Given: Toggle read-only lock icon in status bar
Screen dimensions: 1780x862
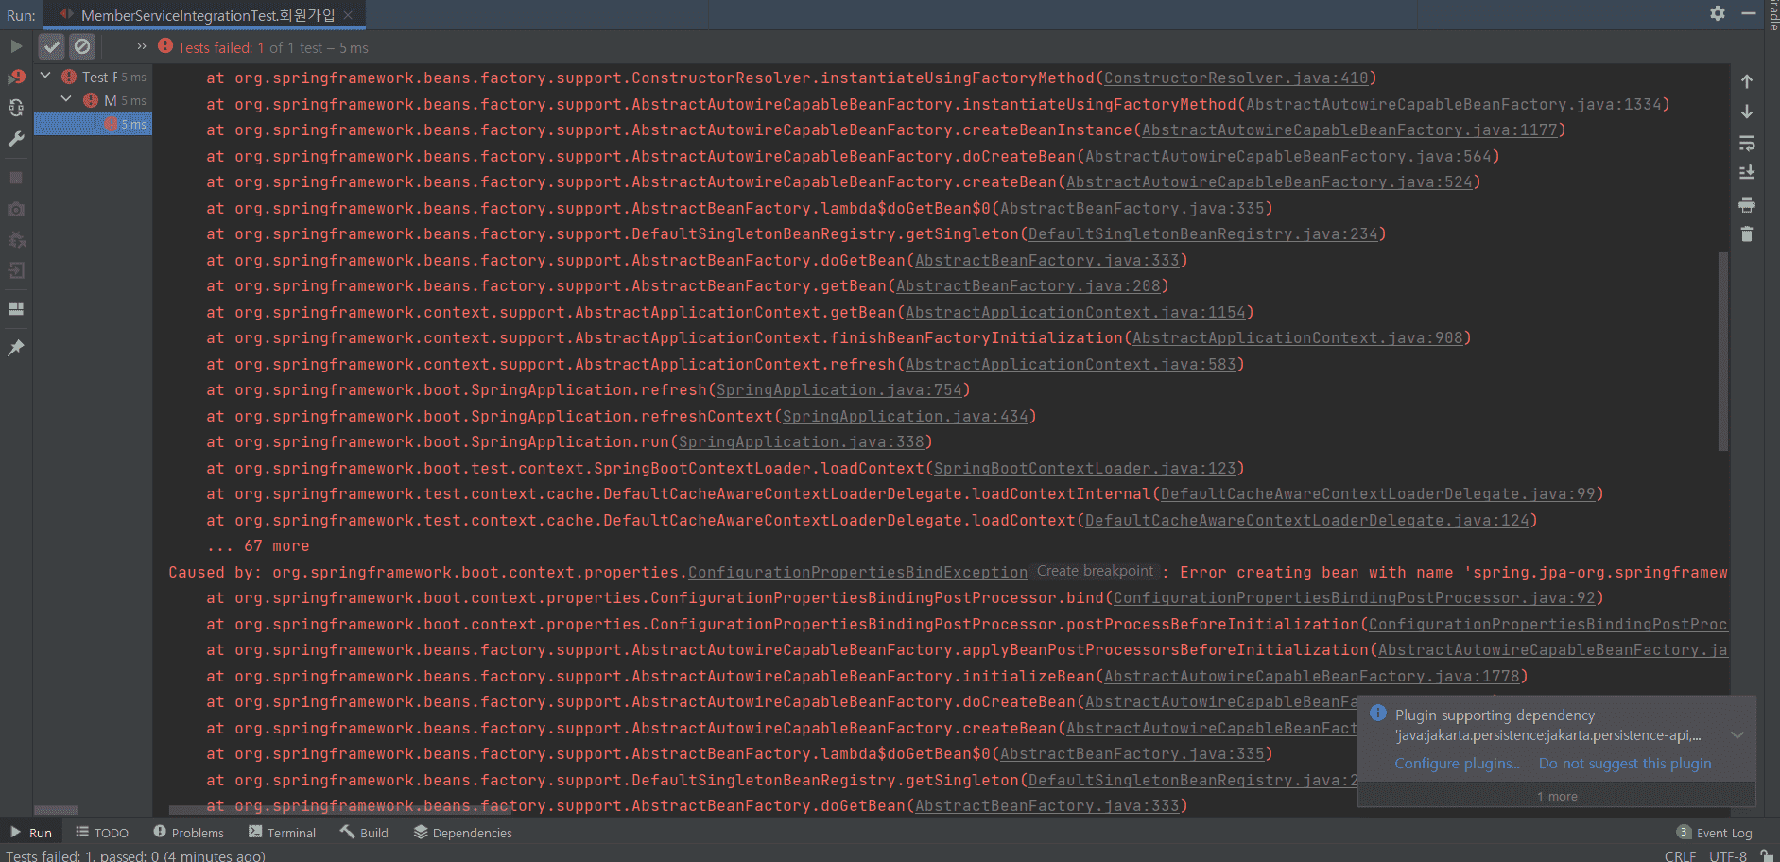Looking at the screenshot, I should [x=1766, y=855].
